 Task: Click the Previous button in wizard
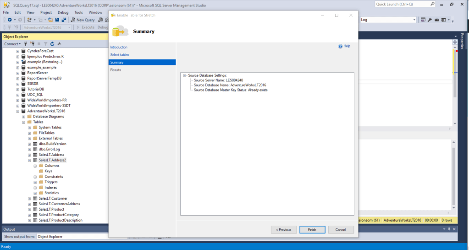[x=284, y=229]
